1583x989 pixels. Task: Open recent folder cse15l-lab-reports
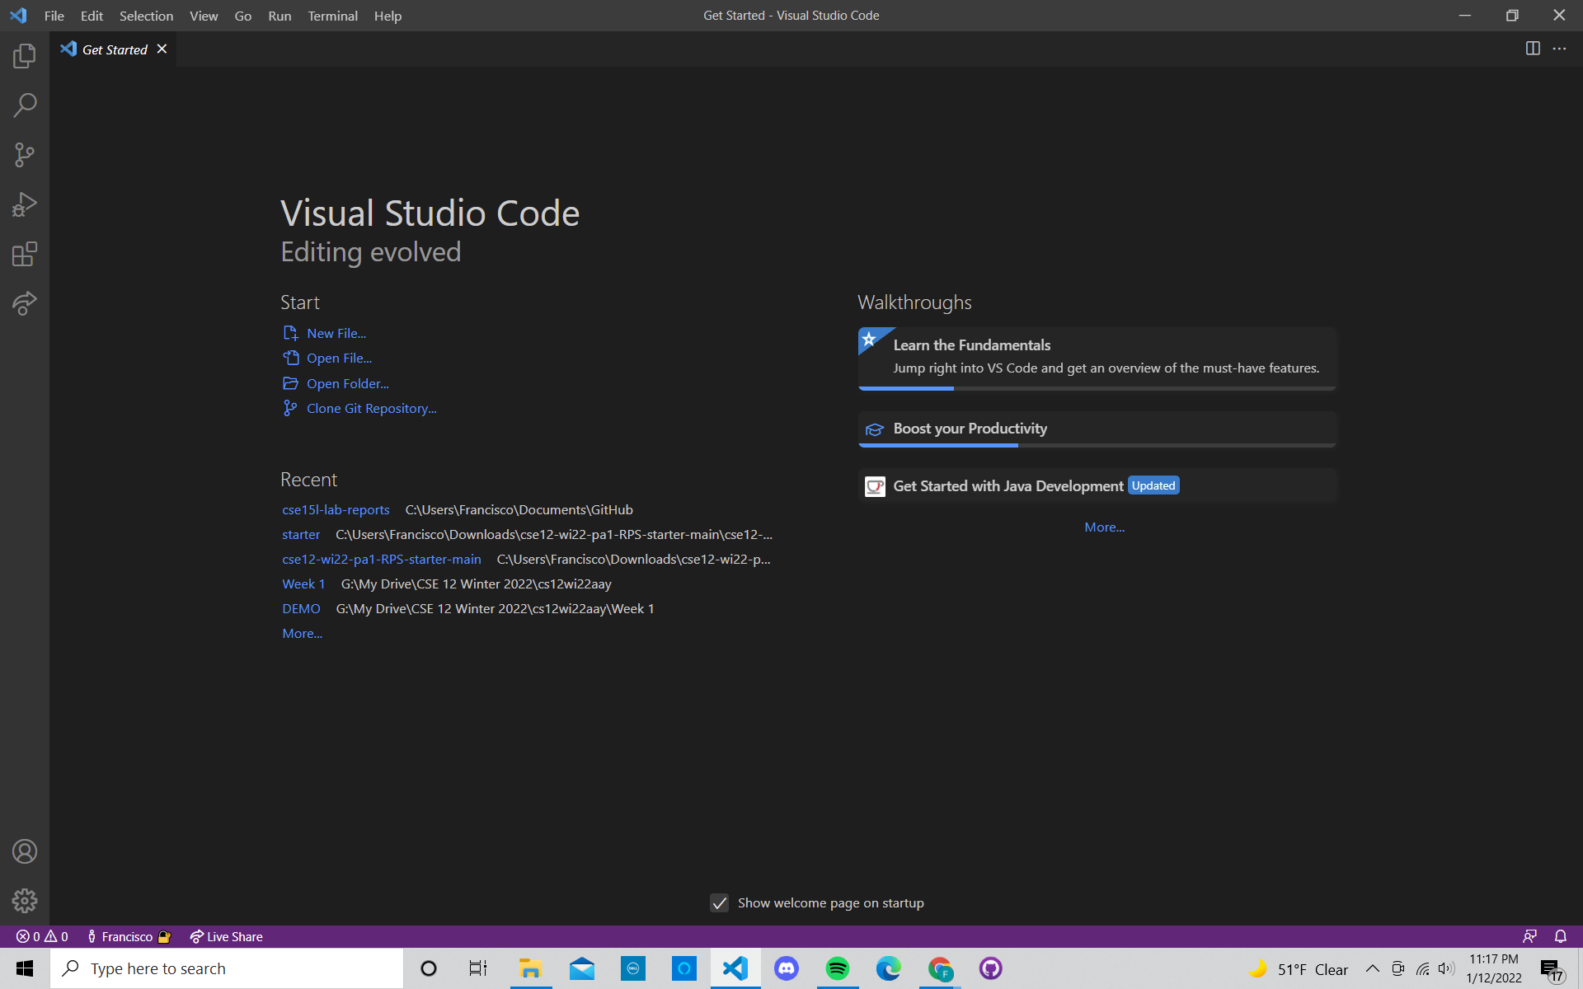point(336,509)
